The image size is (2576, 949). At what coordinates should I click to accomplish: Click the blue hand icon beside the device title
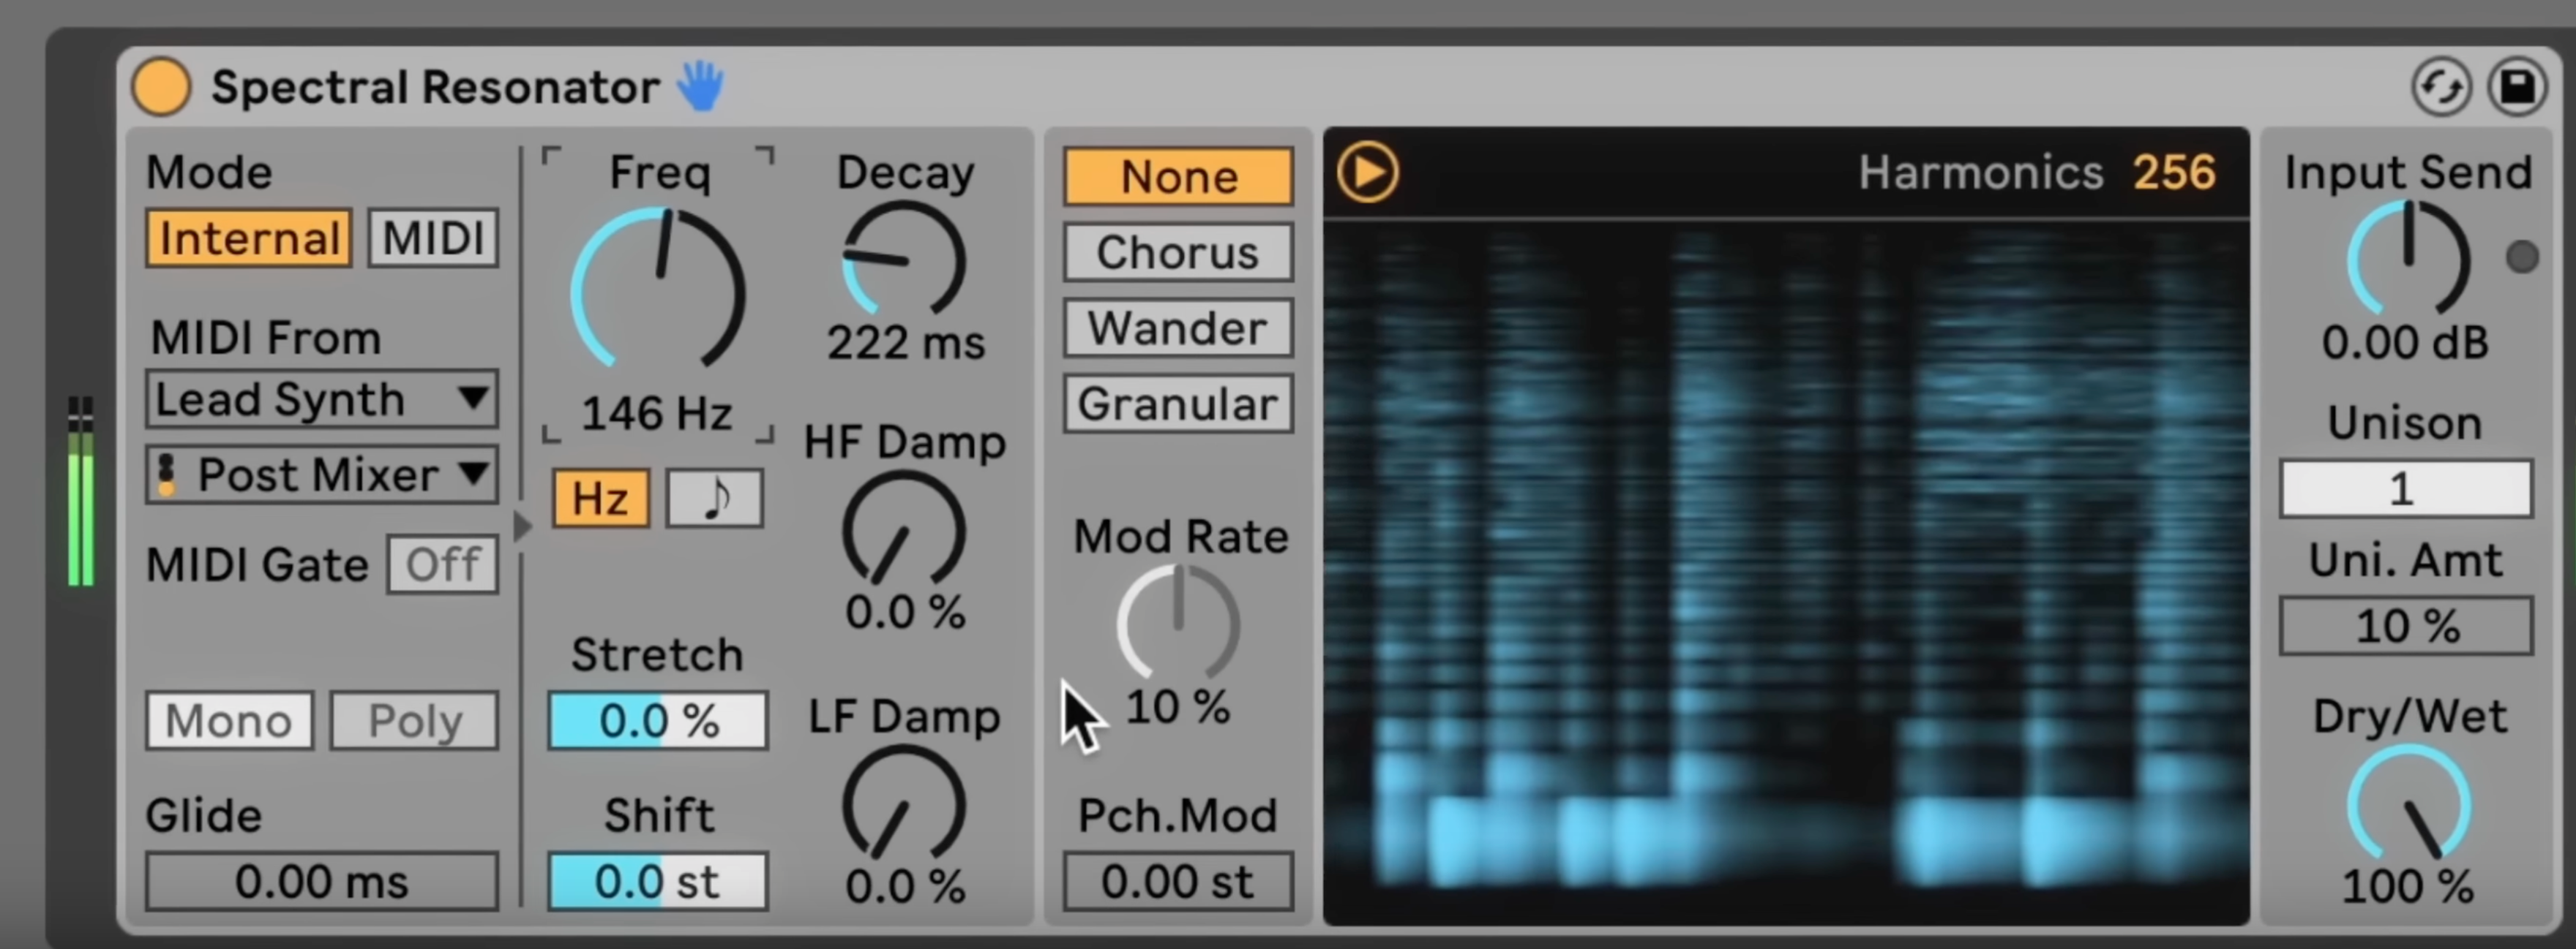700,86
